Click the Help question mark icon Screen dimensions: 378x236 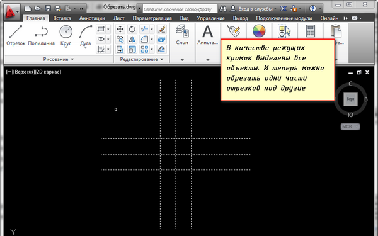click(x=312, y=9)
